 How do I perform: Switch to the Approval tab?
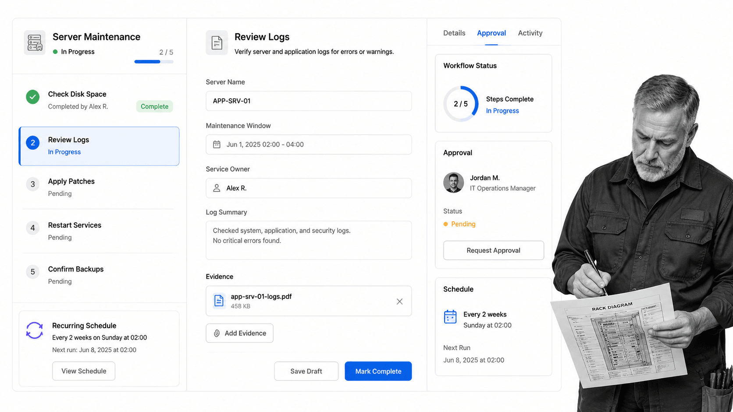[x=491, y=33]
